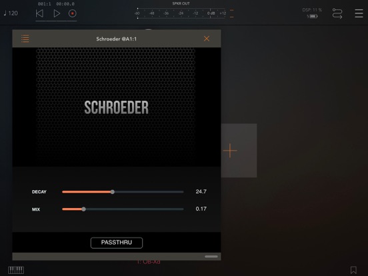This screenshot has width=368, height=276.
Task: Start playback with the play button
Action: pos(57,13)
